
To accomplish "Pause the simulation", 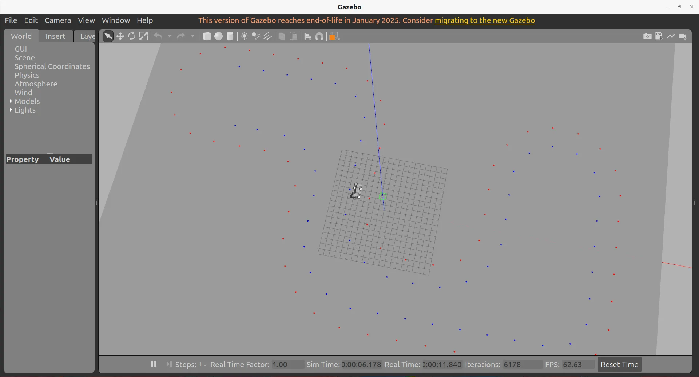I will pyautogui.click(x=154, y=364).
